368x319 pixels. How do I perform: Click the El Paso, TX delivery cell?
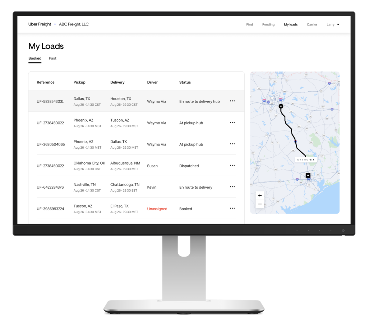click(x=124, y=209)
